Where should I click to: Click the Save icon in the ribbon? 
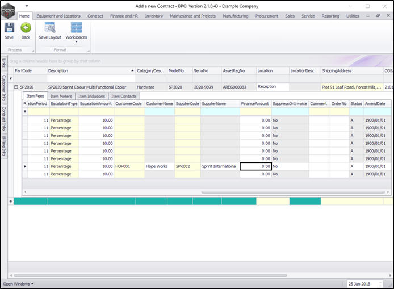9,28
